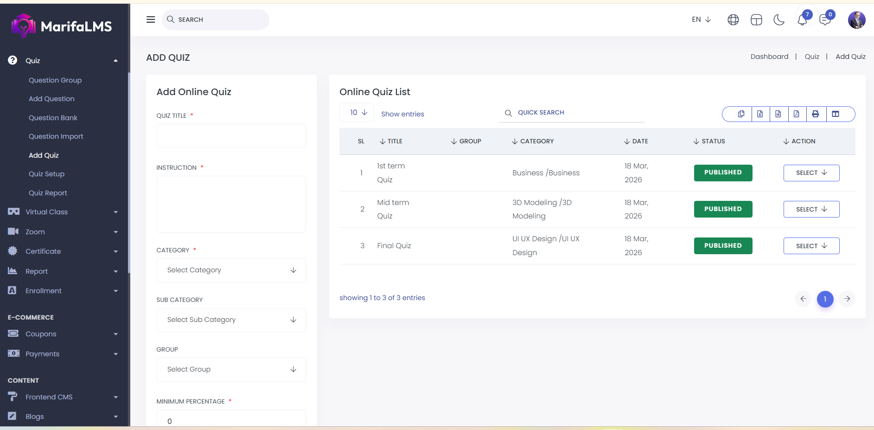Open the EN language dropdown
The image size is (874, 430).
point(701,19)
